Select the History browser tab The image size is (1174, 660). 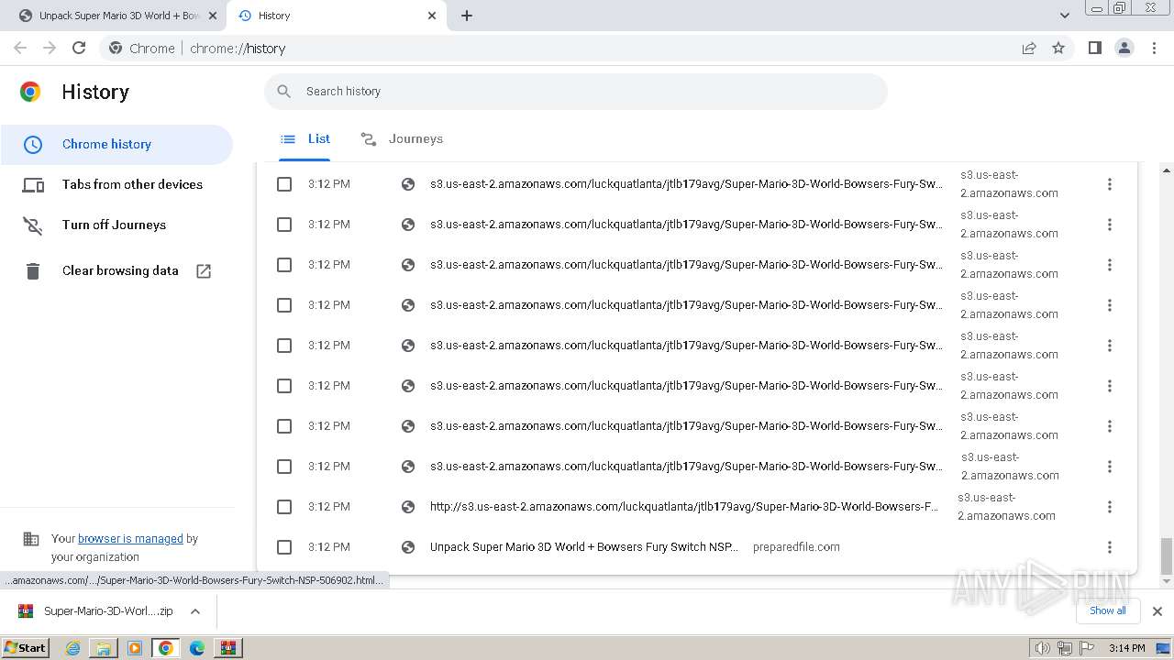(x=336, y=16)
